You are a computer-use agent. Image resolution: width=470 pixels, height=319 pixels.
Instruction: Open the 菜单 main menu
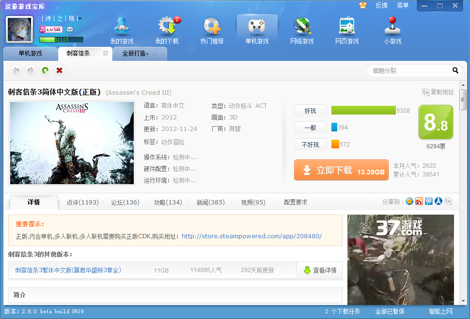point(403,5)
